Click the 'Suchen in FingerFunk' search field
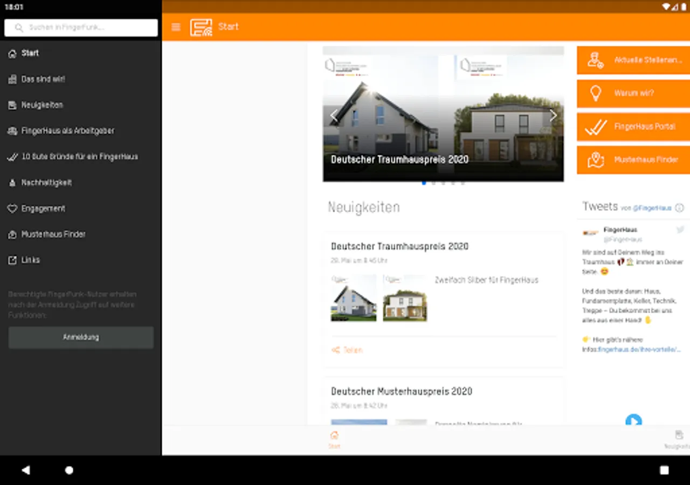This screenshot has width=690, height=485. click(x=81, y=27)
